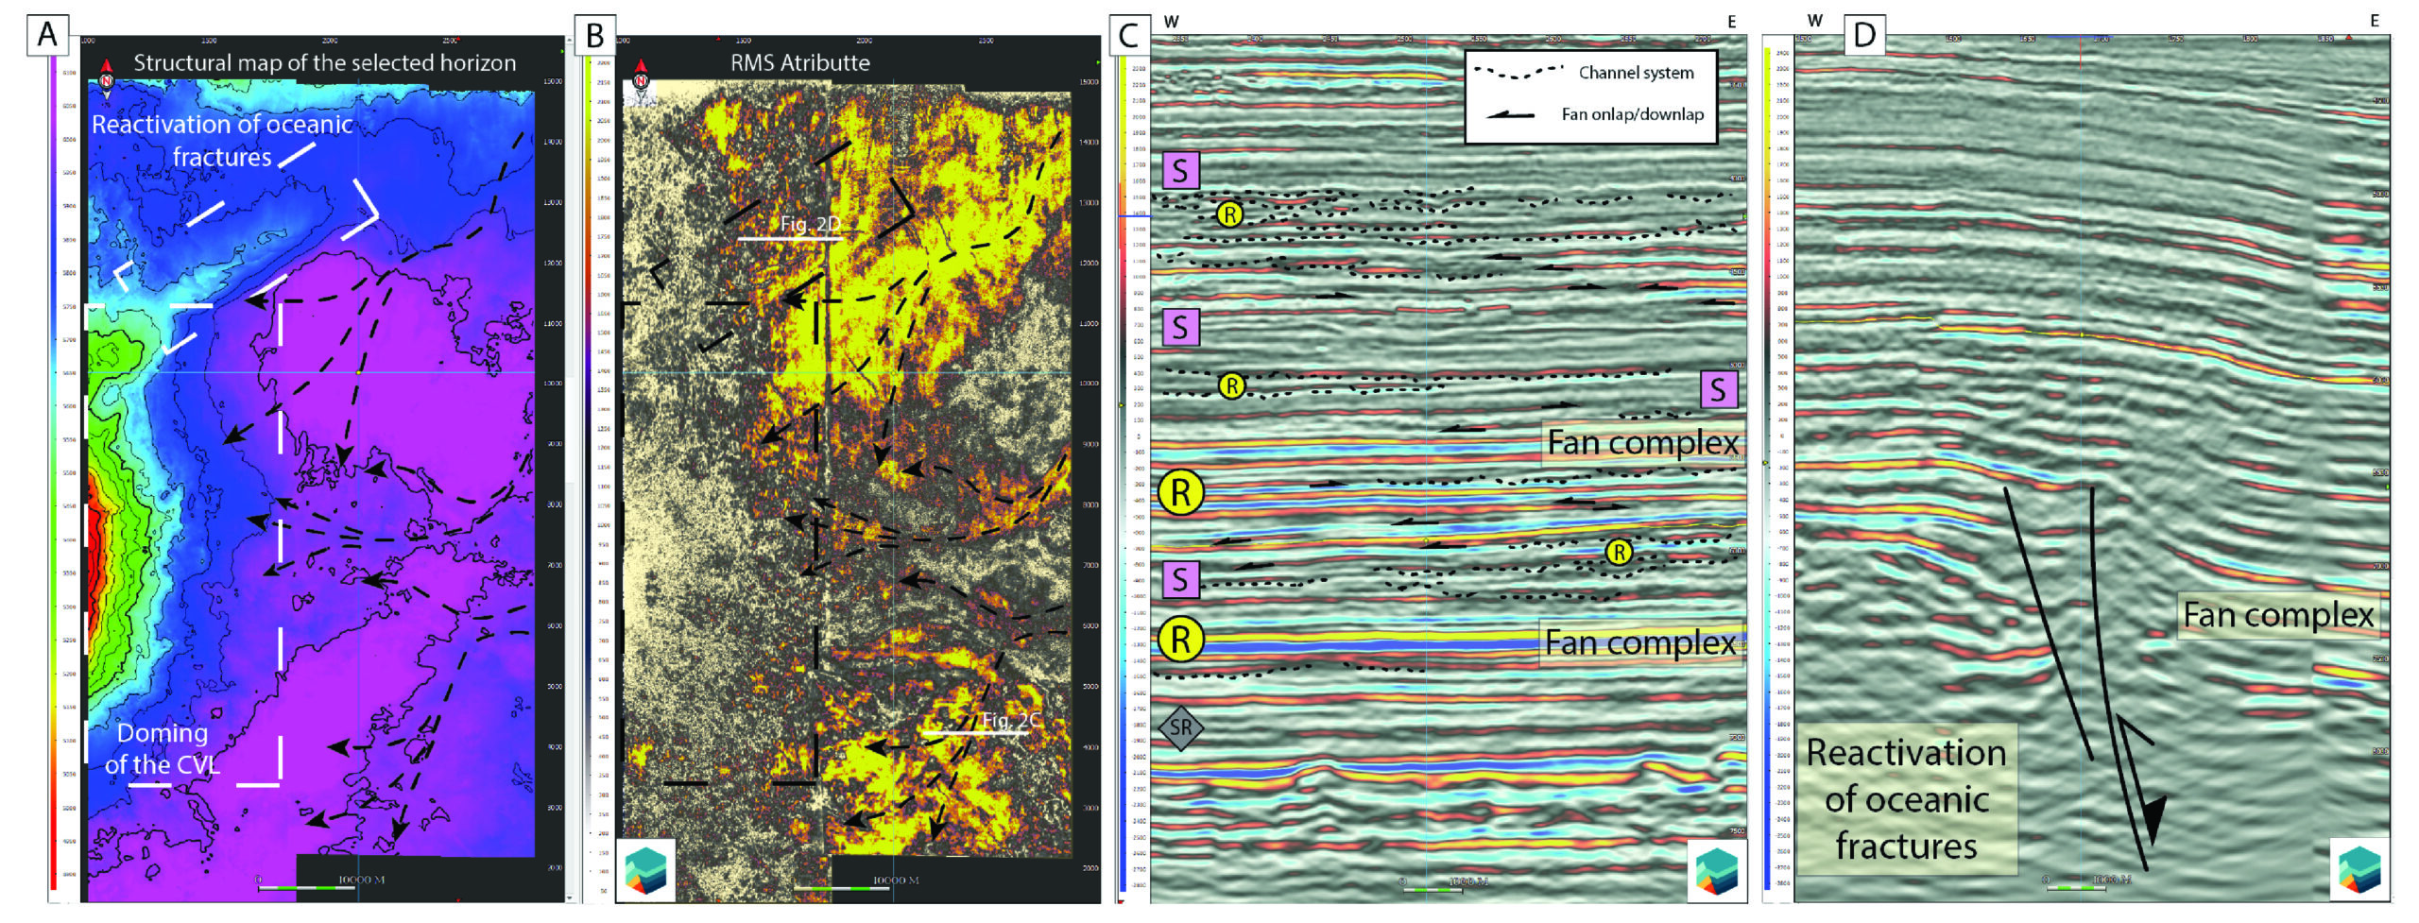Click the large yellow R circle beside lower Fan complex
The width and height of the screenshot is (2419, 923).
tap(1181, 640)
